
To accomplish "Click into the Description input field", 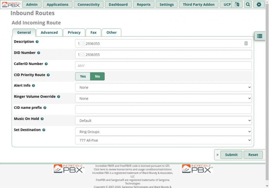I will pos(163,44).
